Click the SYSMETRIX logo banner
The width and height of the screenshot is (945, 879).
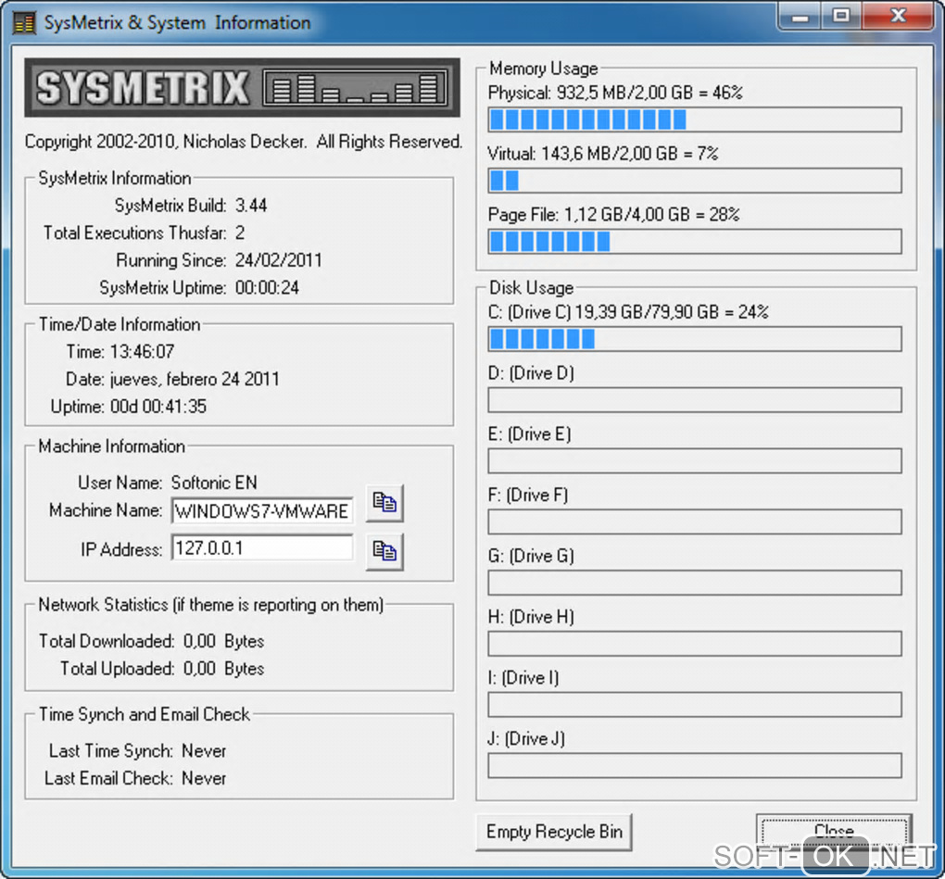243,87
